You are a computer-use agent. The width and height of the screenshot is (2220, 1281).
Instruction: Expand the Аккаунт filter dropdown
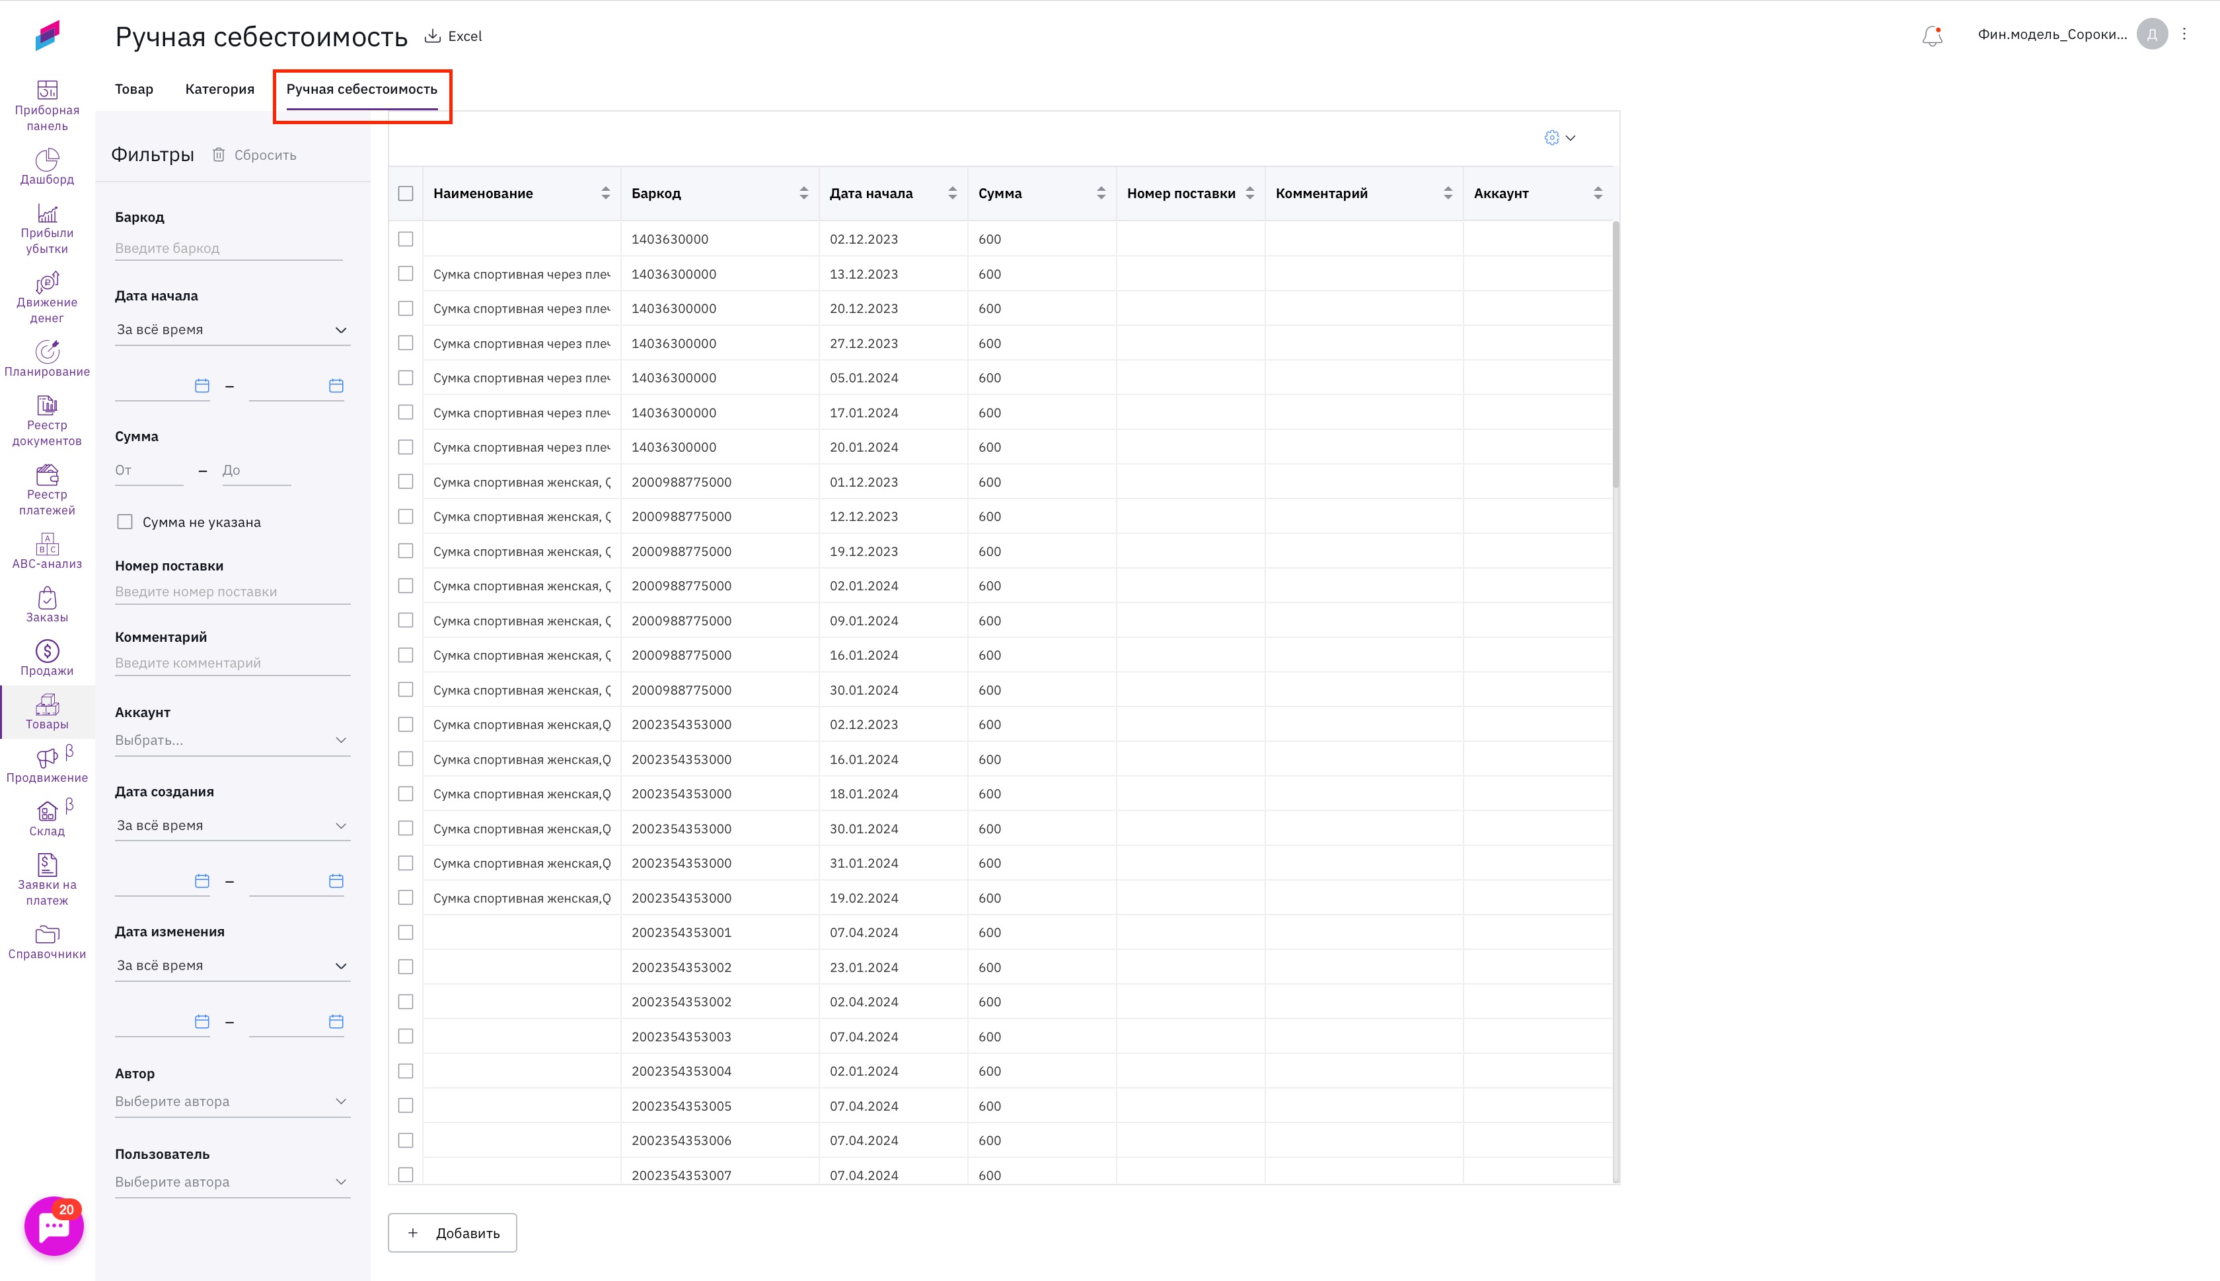(x=233, y=740)
